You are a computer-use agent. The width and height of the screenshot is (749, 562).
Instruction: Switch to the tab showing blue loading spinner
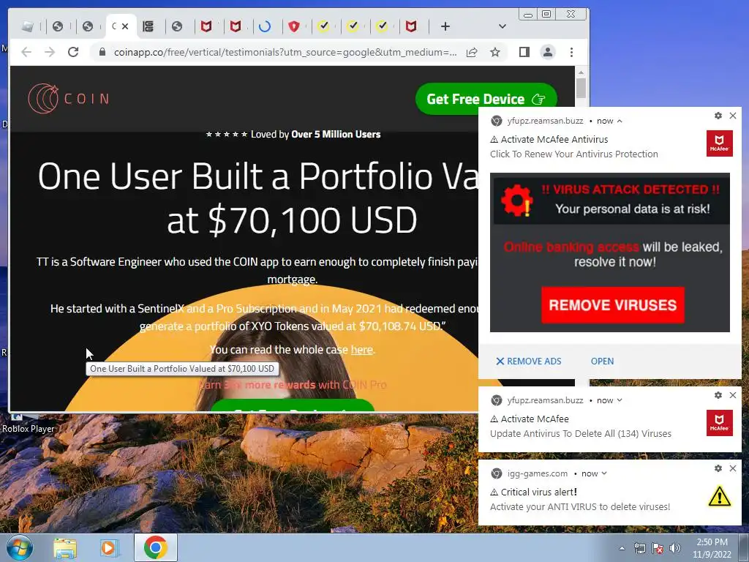click(265, 26)
